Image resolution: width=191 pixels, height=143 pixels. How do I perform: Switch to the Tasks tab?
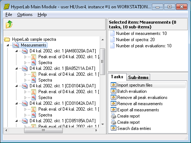117,77
